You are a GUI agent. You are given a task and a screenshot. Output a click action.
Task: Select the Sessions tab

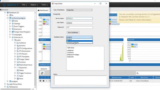point(44,69)
